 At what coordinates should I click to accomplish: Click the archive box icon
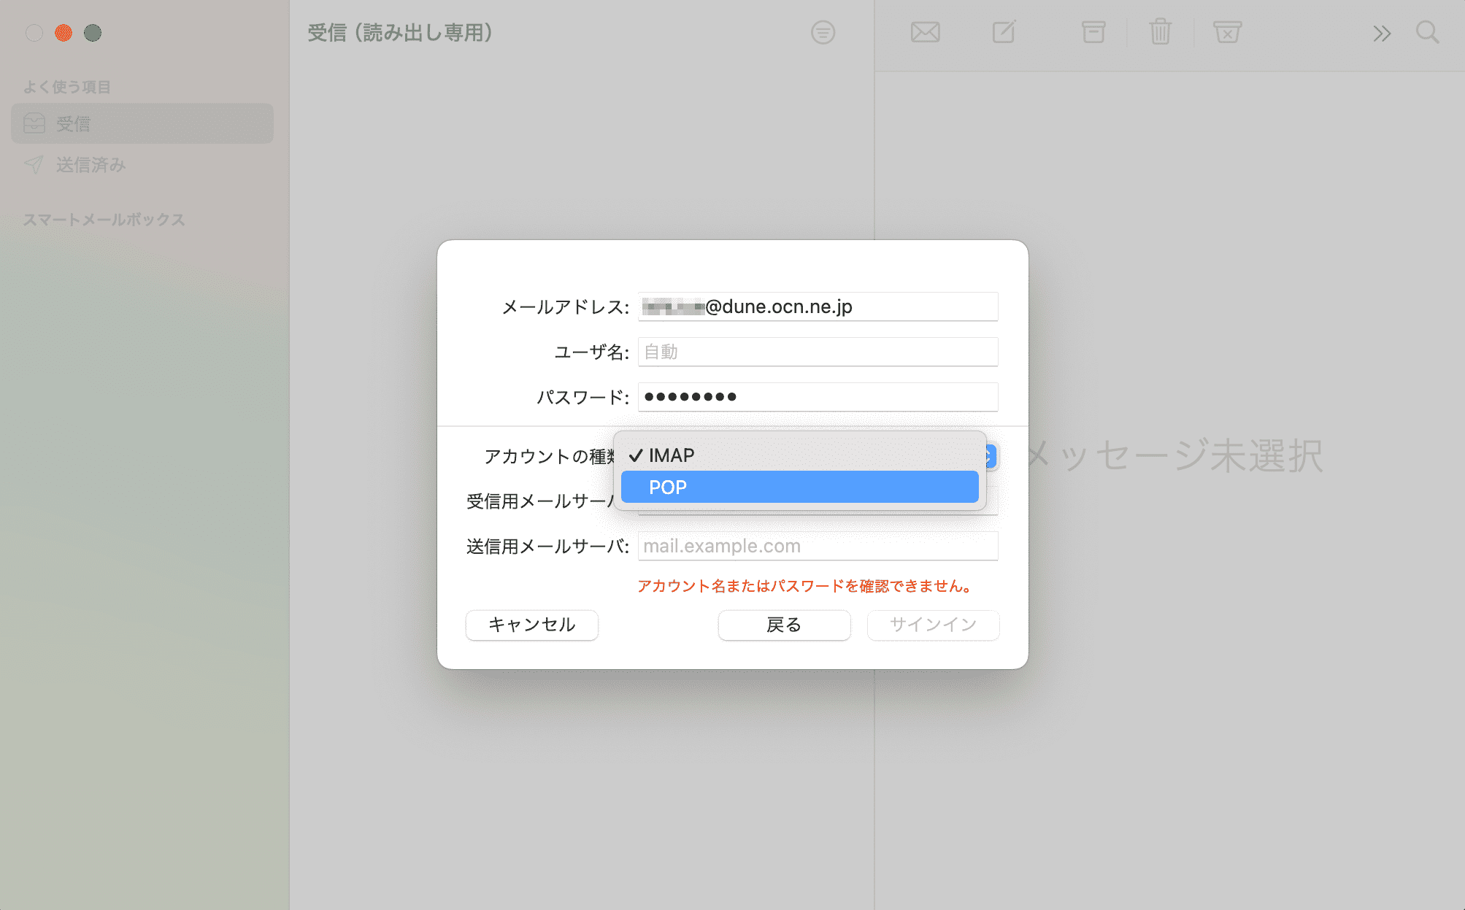(x=1093, y=33)
